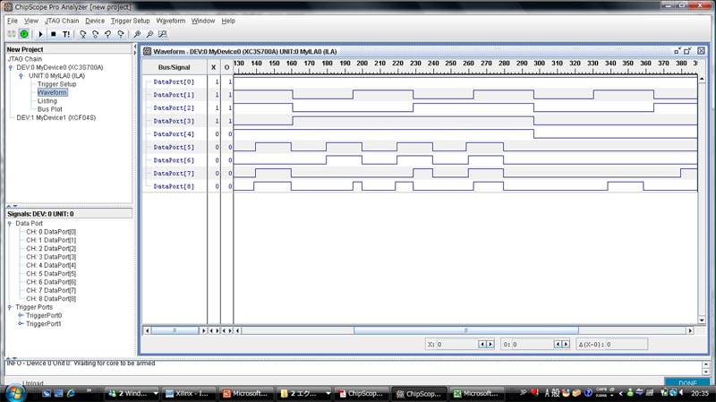
Task: Click the Bus/Signal column header
Action: click(174, 67)
